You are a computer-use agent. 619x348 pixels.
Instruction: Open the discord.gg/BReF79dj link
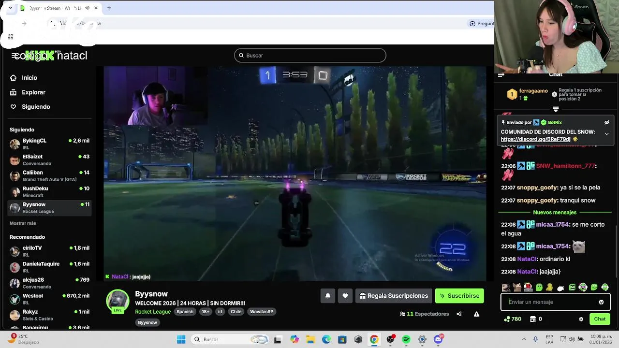(535, 139)
